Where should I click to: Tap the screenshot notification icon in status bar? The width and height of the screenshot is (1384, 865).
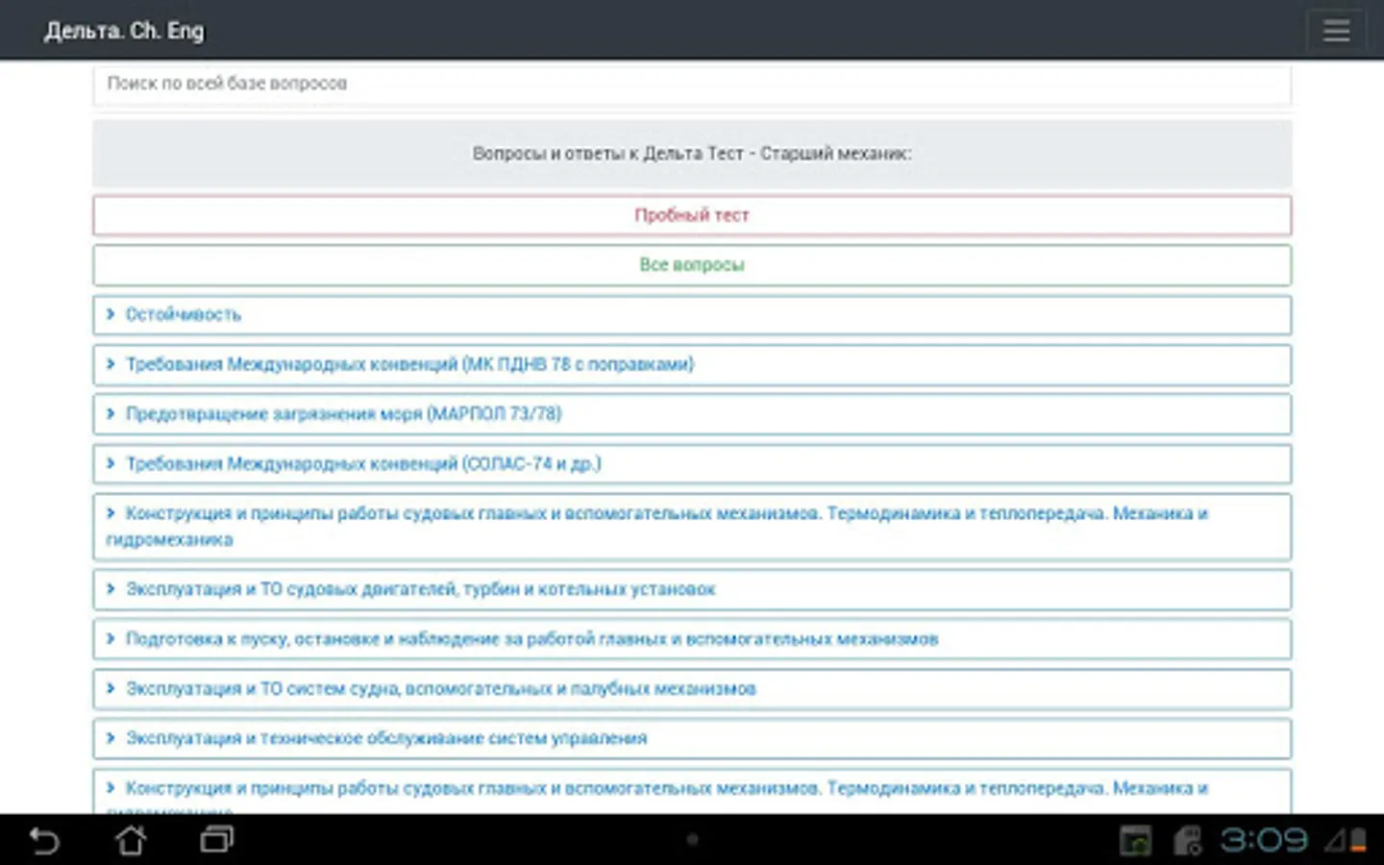(x=1135, y=841)
